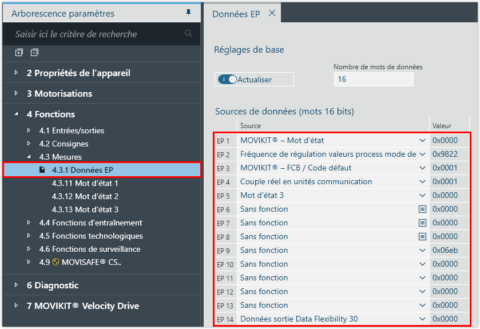Select 4.3.1 Données EP tree item
The image size is (480, 329).
[82, 170]
